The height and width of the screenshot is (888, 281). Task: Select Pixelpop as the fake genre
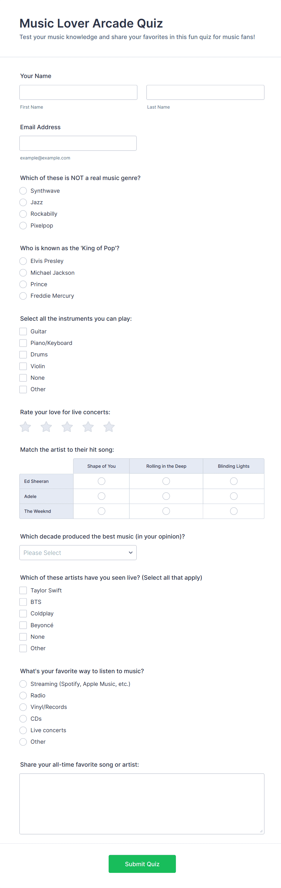[23, 225]
